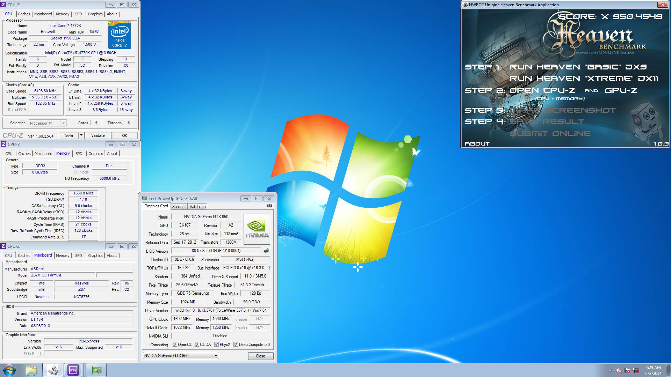The height and width of the screenshot is (377, 671).
Task: Open SPD tab in the Memory CPU-Z window
Action: [x=79, y=154]
